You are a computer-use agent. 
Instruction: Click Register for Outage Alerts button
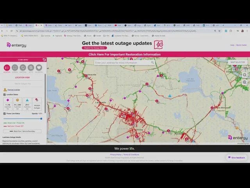[95, 48]
